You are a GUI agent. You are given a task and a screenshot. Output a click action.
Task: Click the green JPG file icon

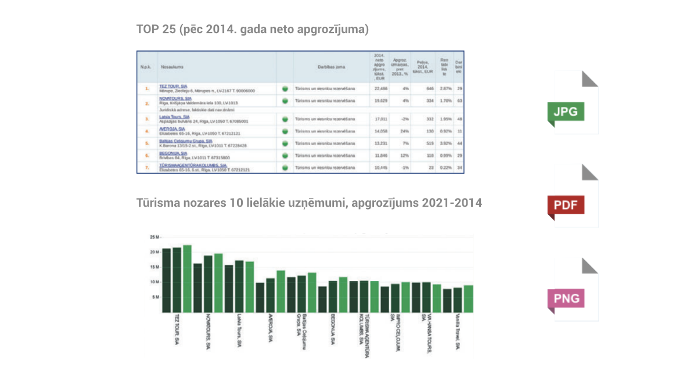[566, 112]
